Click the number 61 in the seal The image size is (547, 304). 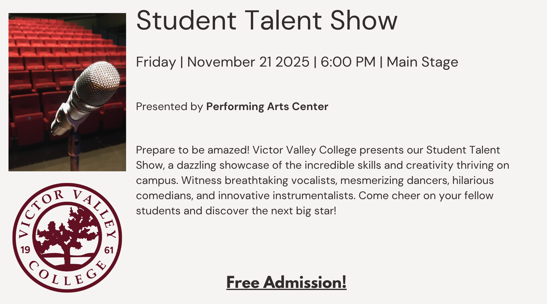pos(109,250)
